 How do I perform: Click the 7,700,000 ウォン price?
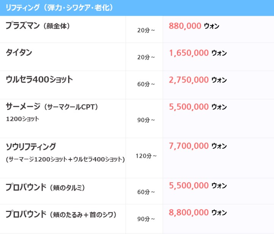tap(198, 146)
